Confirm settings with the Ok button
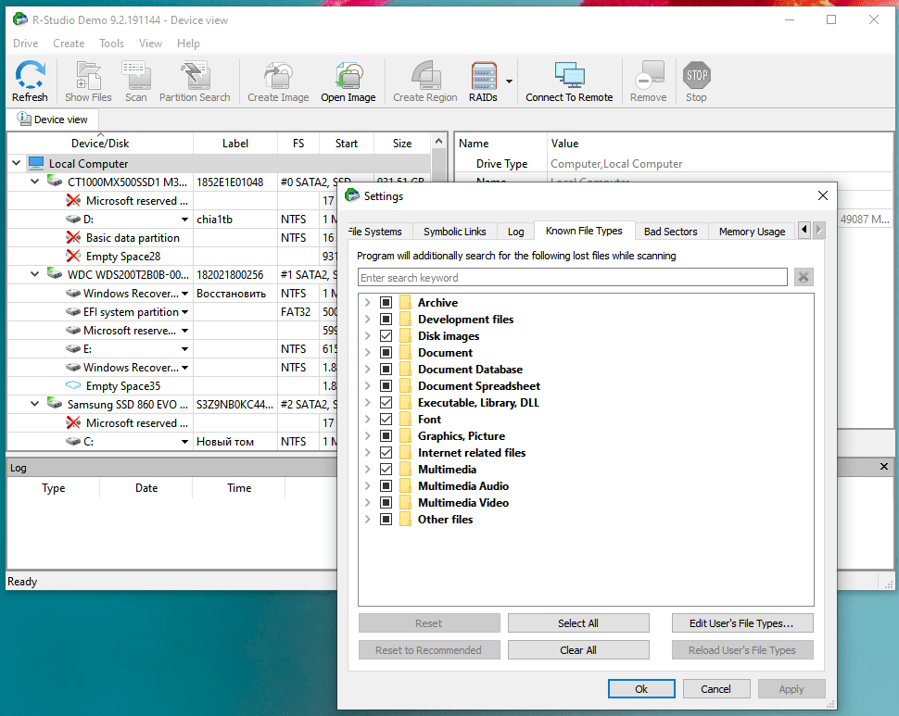899x716 pixels. tap(641, 688)
